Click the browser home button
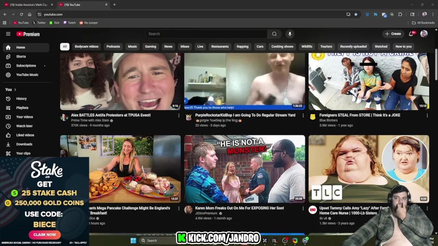The image size is (438, 246). (x=29, y=14)
